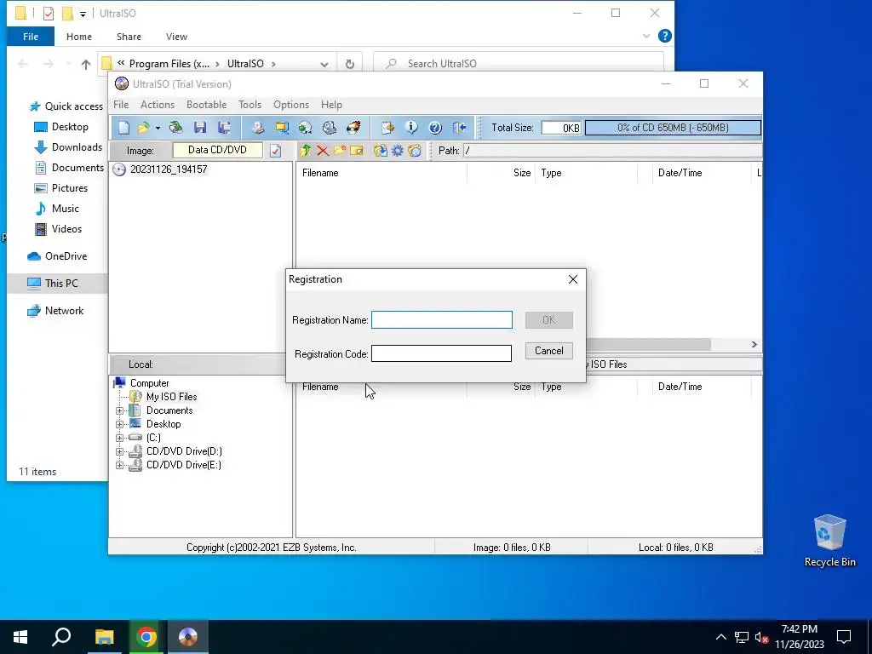Click the blue question mark Help icon

tap(435, 128)
